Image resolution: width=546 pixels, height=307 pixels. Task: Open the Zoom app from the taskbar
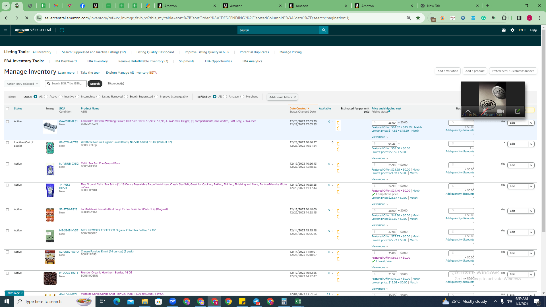[173, 301]
